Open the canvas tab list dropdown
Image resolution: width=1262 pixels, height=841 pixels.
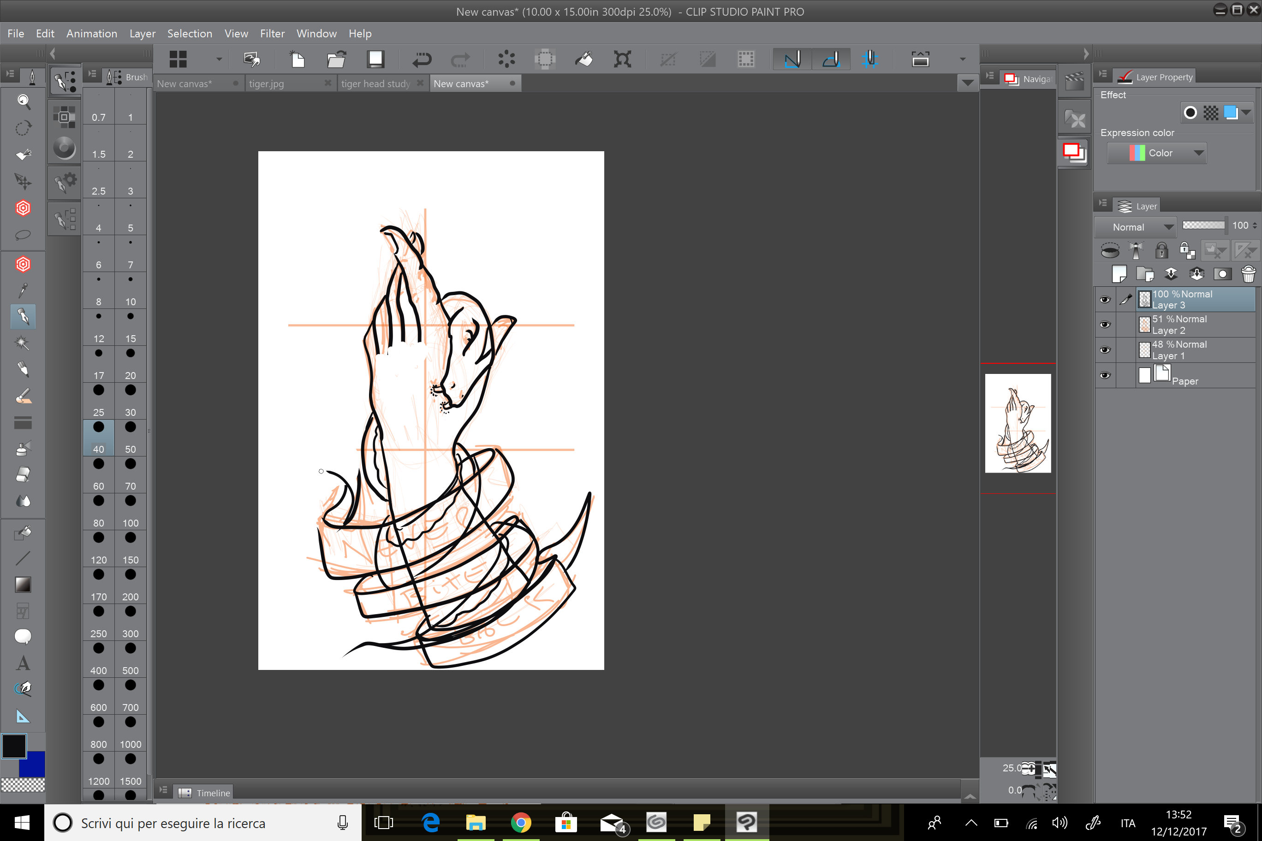[x=967, y=83]
